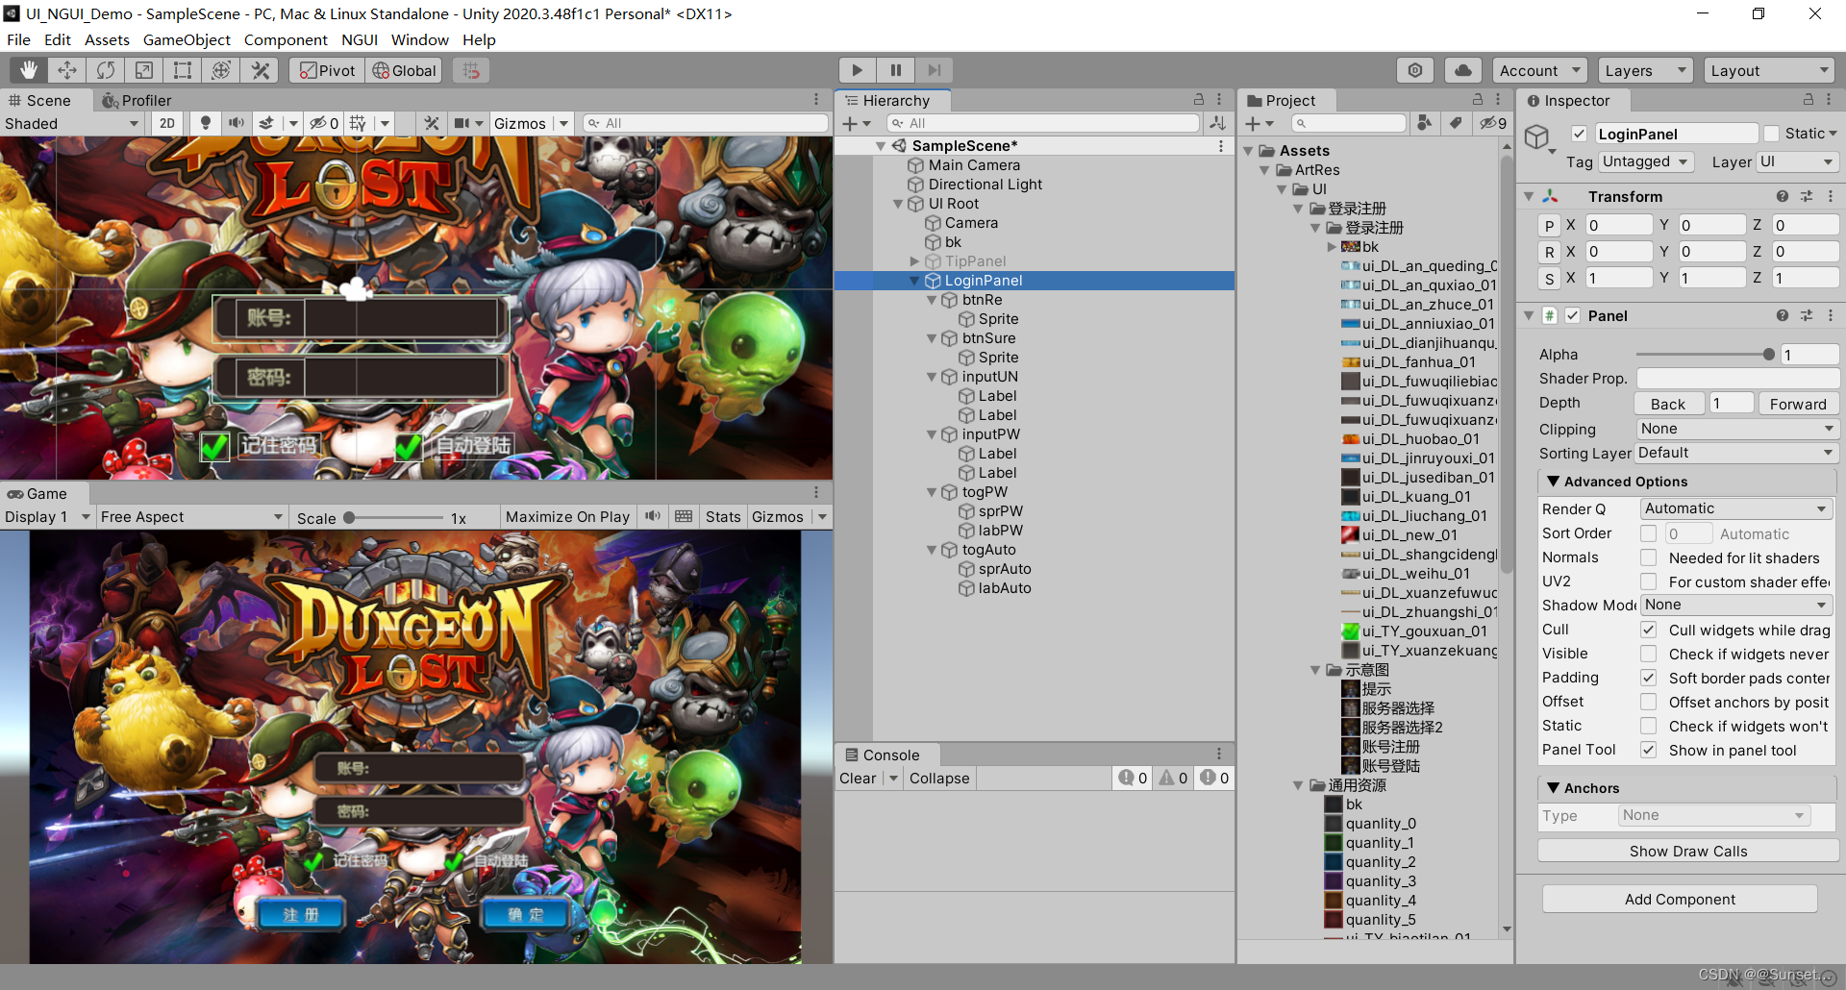Toggle scene grid visibility icon
The image size is (1846, 990).
(x=359, y=123)
